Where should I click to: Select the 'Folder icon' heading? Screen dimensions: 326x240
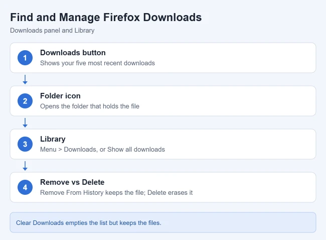click(x=60, y=96)
